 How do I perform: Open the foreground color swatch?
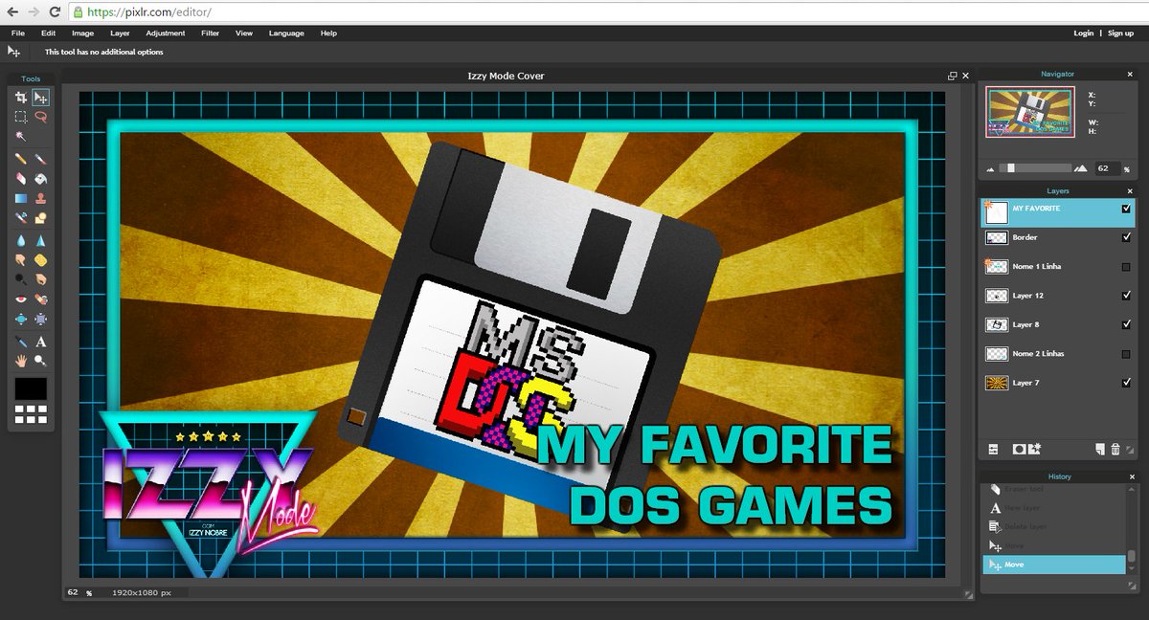click(x=31, y=388)
